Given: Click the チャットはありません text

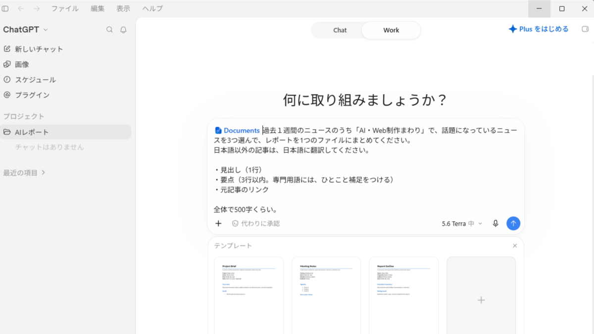Looking at the screenshot, I should click(x=49, y=147).
